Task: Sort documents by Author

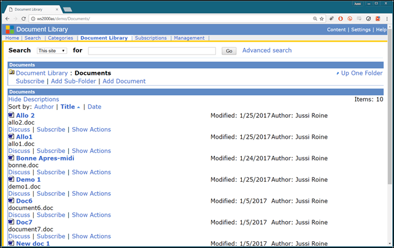Action: [x=44, y=107]
